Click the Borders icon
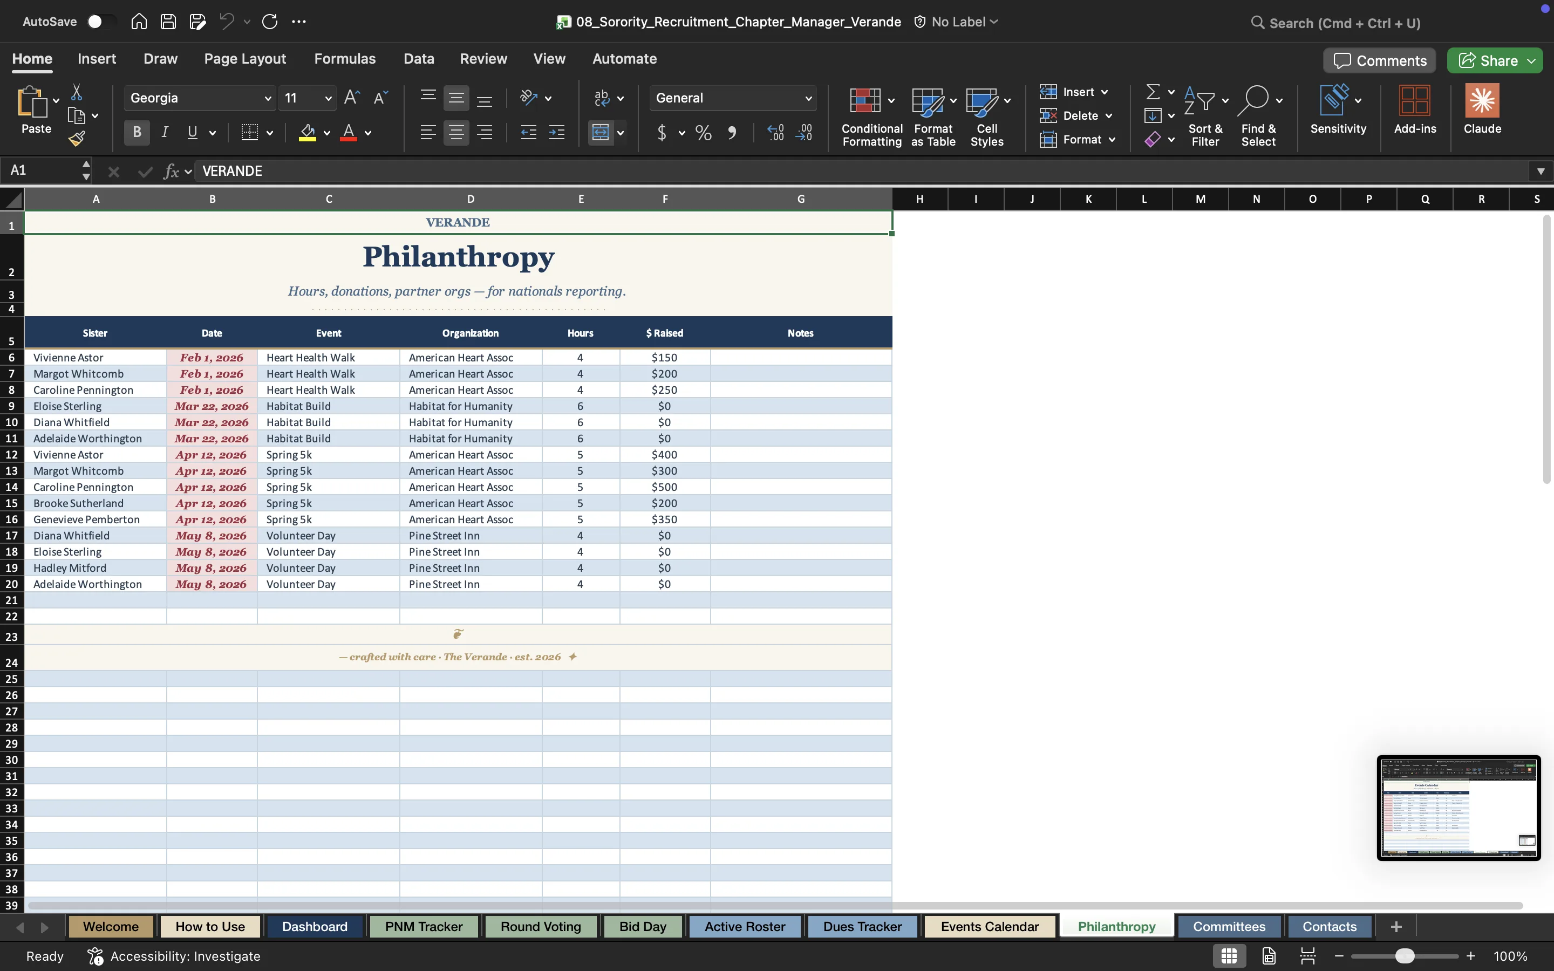The image size is (1554, 971). pyautogui.click(x=250, y=132)
